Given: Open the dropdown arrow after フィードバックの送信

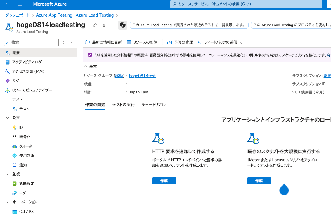Looking at the screenshot, I should tap(242, 42).
